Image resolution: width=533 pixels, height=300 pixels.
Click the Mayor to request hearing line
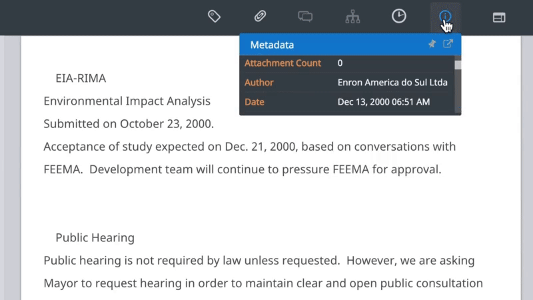pyautogui.click(x=263, y=283)
